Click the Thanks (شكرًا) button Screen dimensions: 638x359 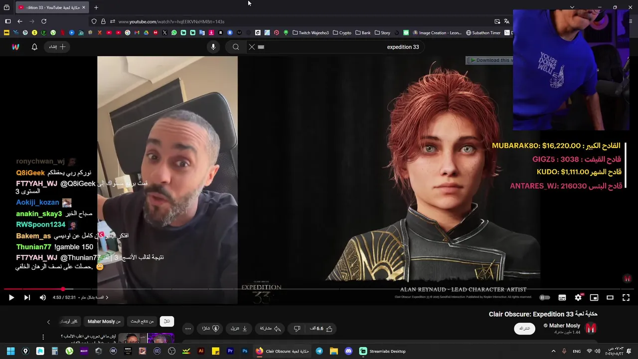click(210, 329)
